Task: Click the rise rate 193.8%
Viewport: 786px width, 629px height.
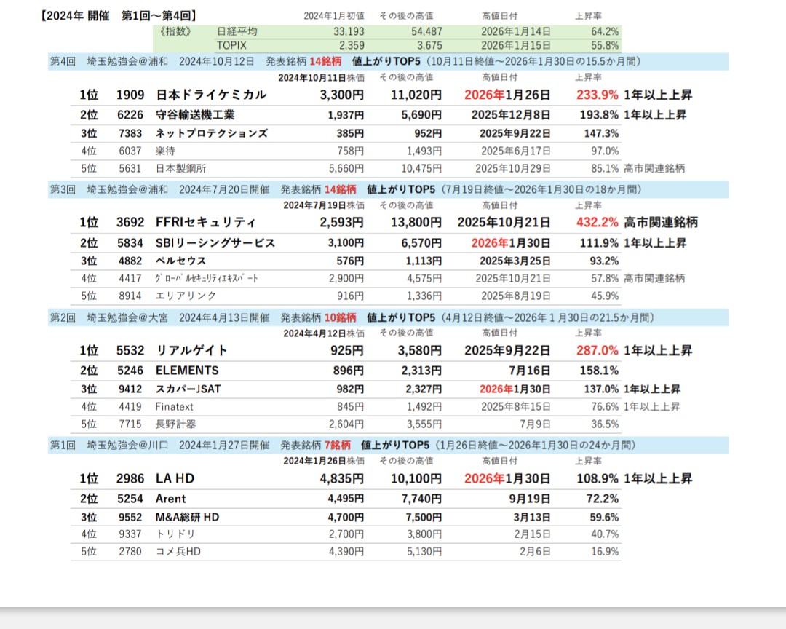Action: [x=599, y=115]
